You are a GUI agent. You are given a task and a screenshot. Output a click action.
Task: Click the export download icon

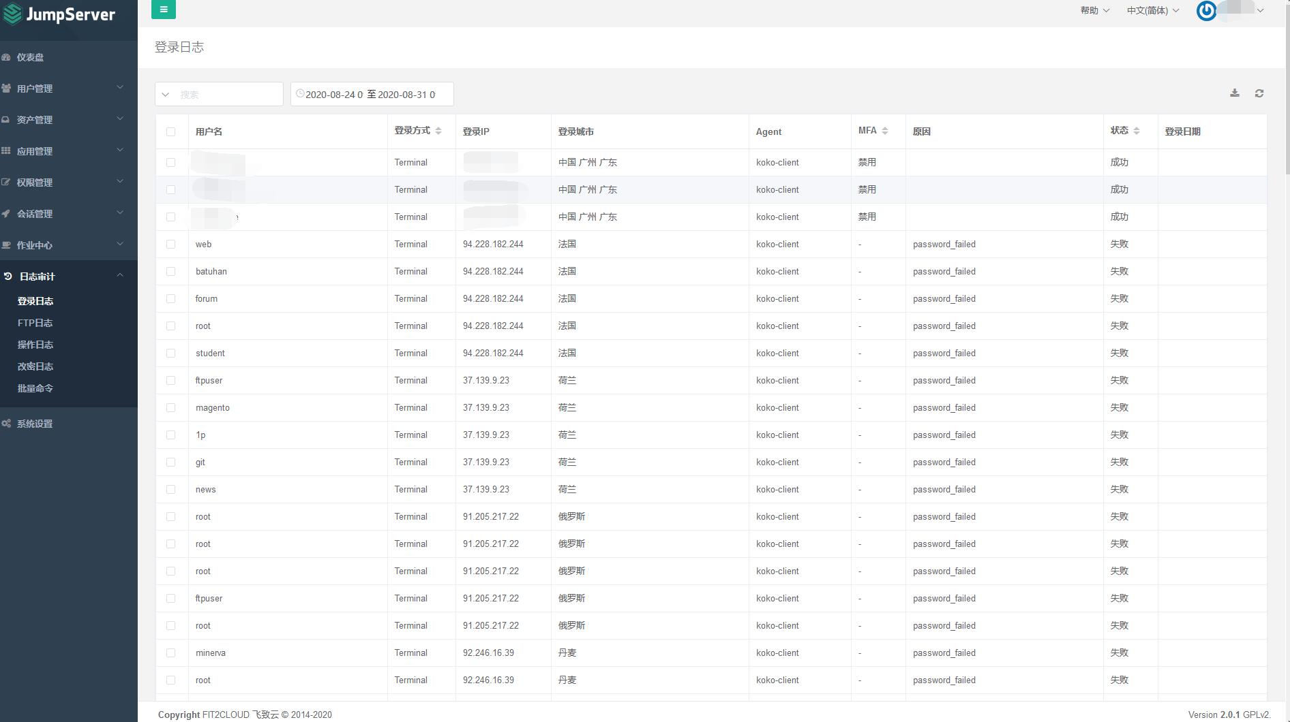coord(1235,93)
